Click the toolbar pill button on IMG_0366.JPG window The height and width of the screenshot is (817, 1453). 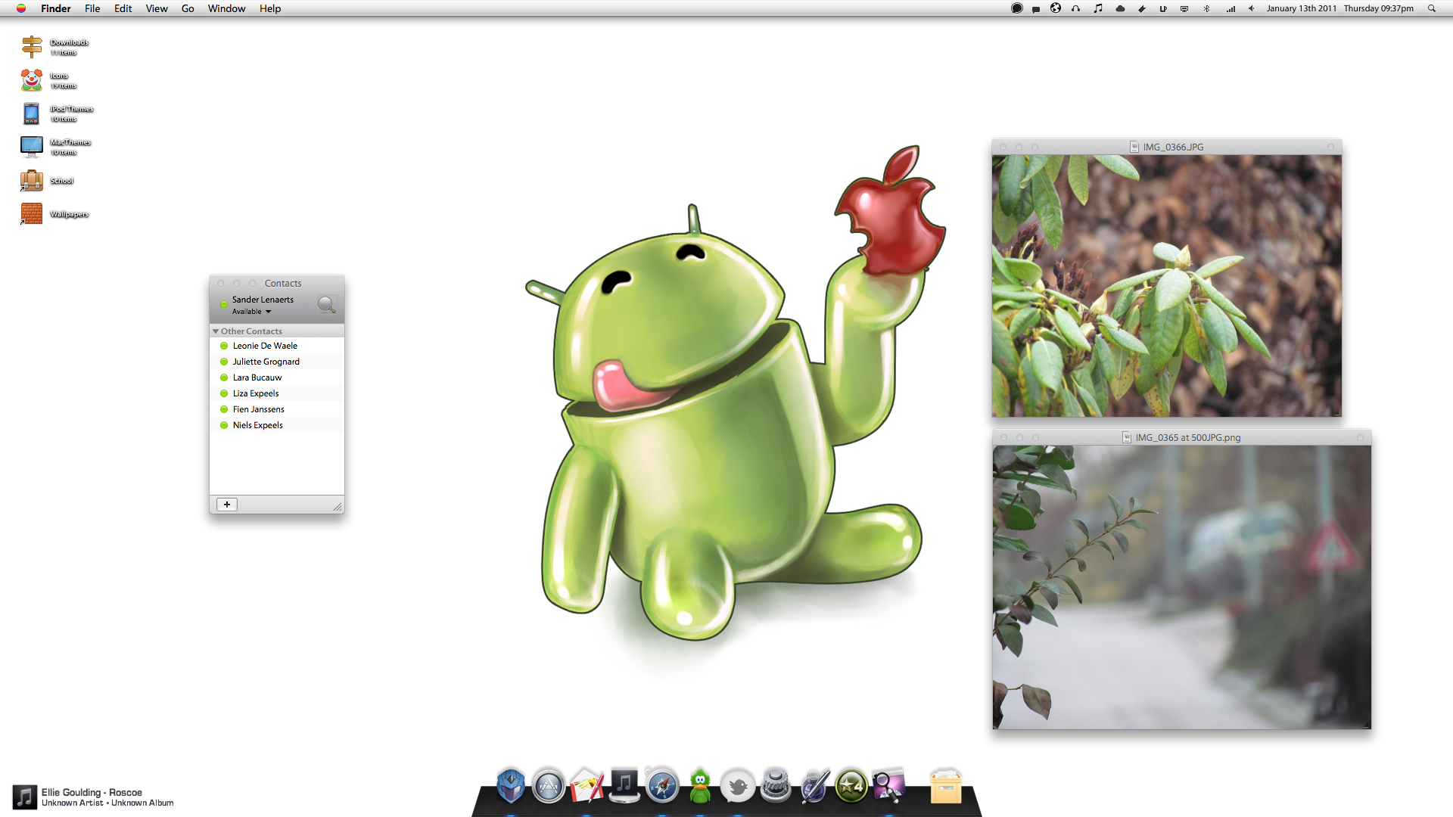(1331, 147)
